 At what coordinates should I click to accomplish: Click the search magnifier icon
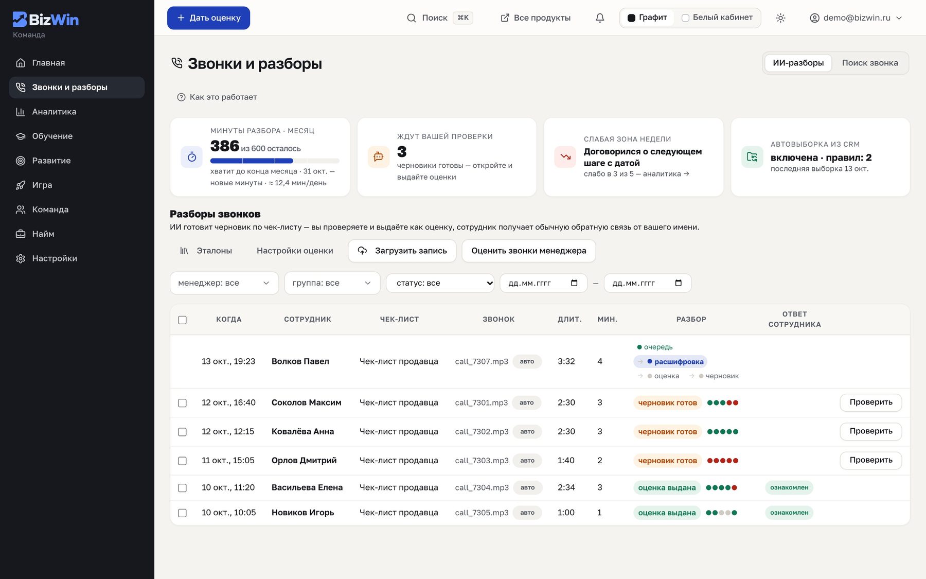[x=412, y=18]
